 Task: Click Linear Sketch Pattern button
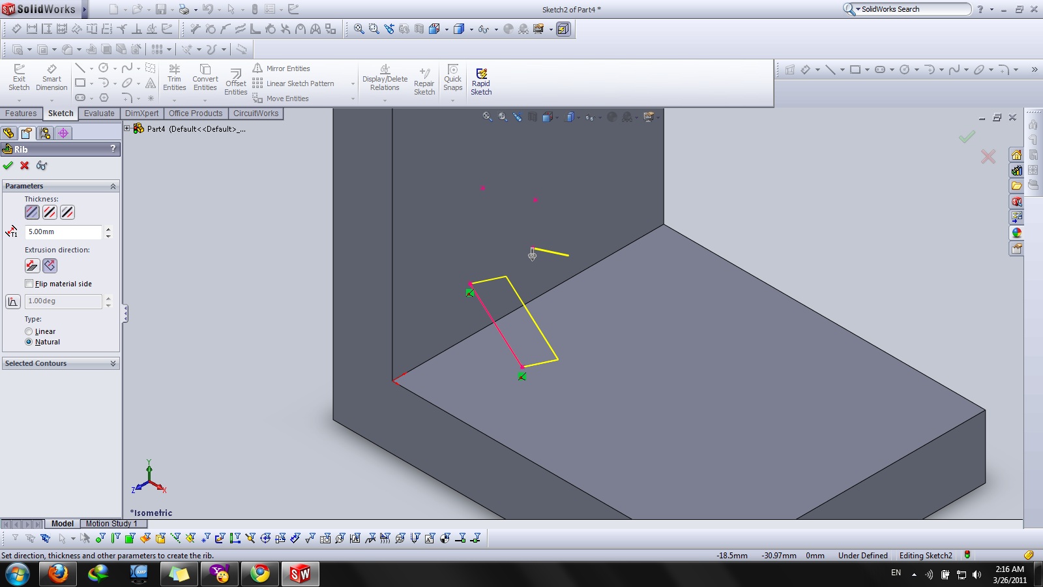(300, 83)
